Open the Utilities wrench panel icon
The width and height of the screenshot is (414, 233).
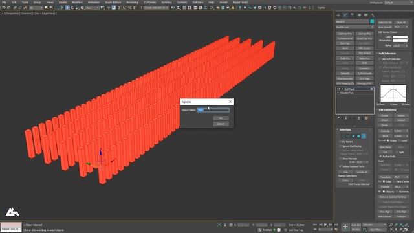coord(373,15)
